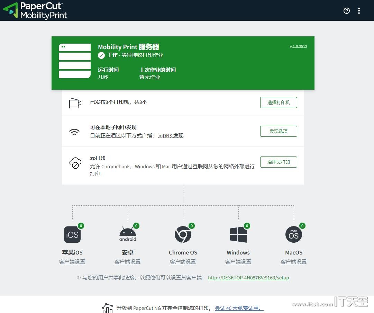Click the 工作 - 等待接收打印作业 status text
This screenshot has height=313, width=374.
point(135,55)
